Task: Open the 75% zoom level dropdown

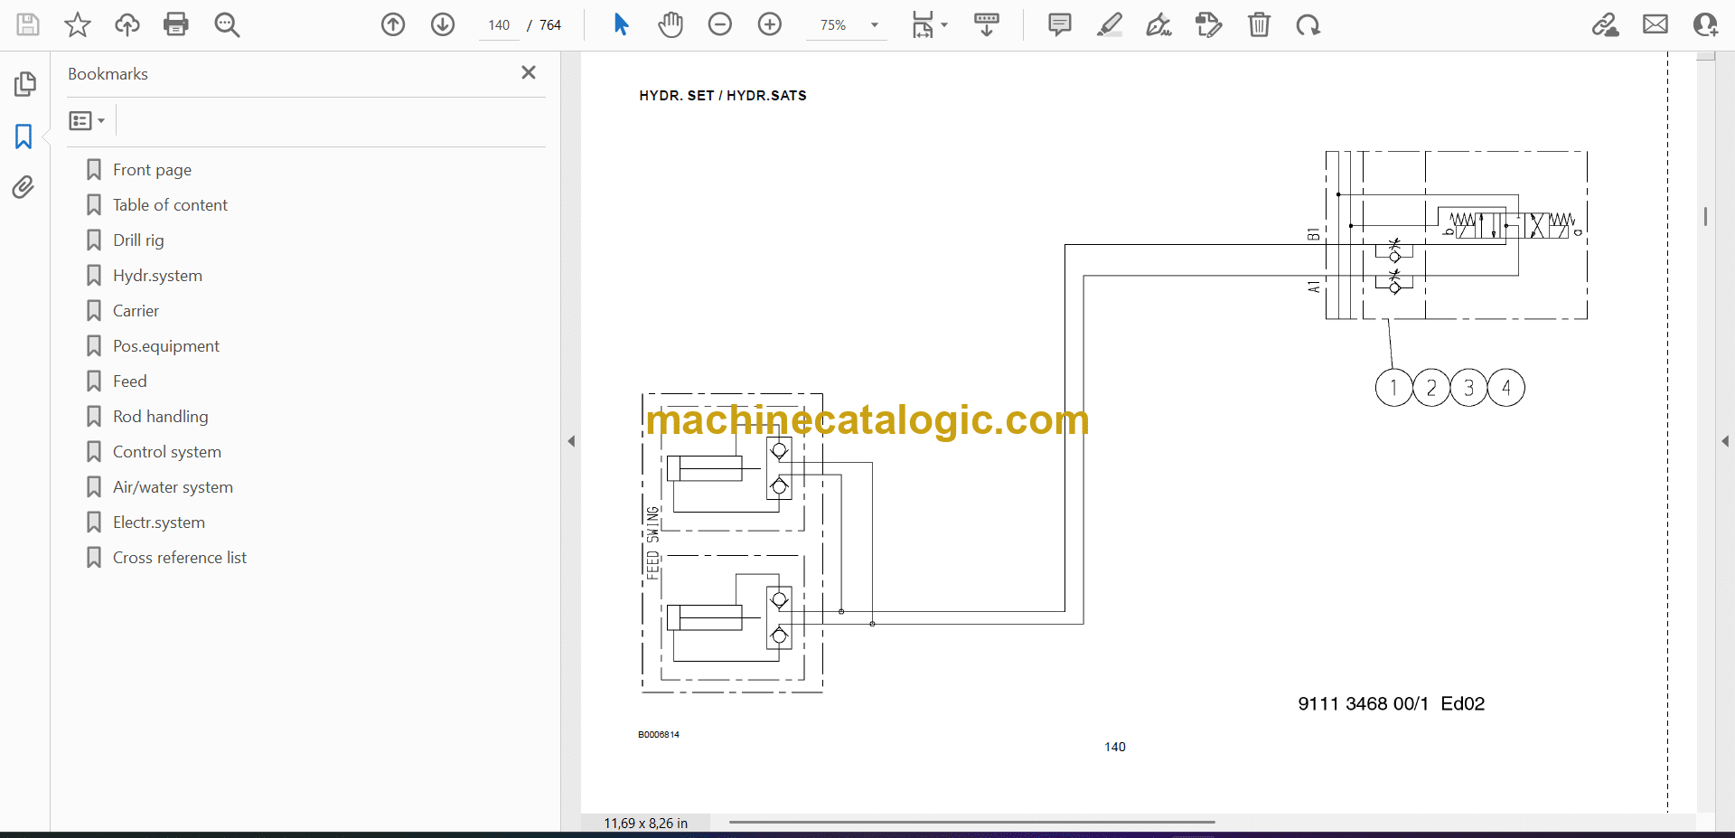Action: pyautogui.click(x=874, y=25)
